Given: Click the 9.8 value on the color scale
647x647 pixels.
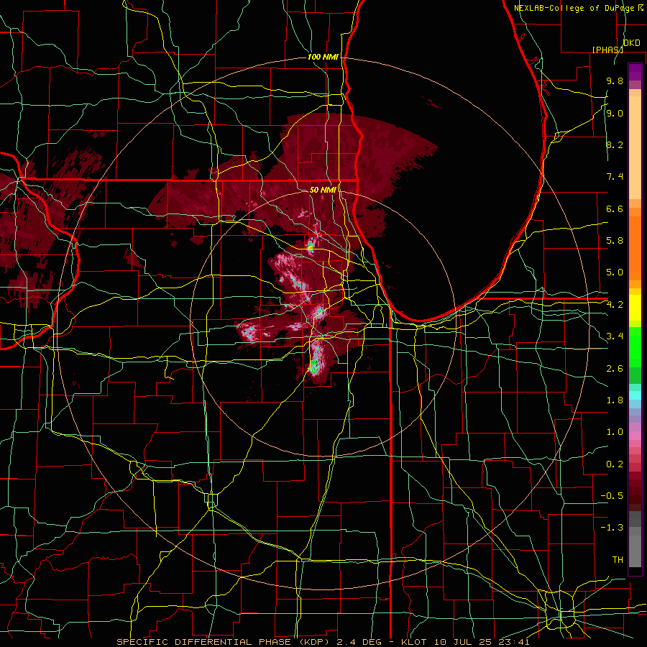Looking at the screenshot, I should pos(615,81).
